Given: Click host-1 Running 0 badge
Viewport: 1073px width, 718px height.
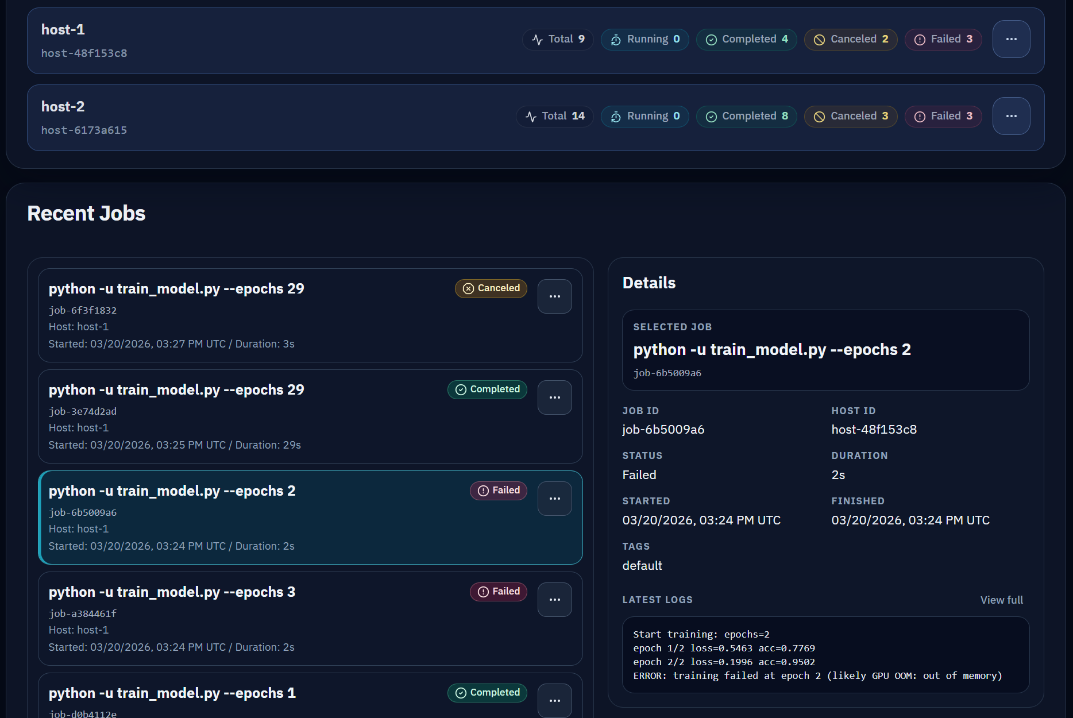Looking at the screenshot, I should 644,39.
